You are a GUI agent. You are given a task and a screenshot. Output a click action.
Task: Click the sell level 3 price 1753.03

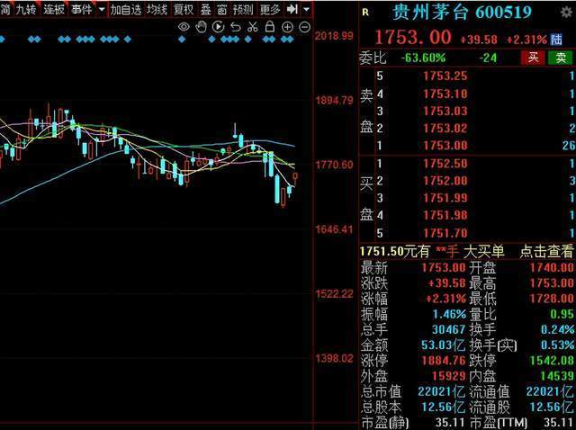point(445,111)
